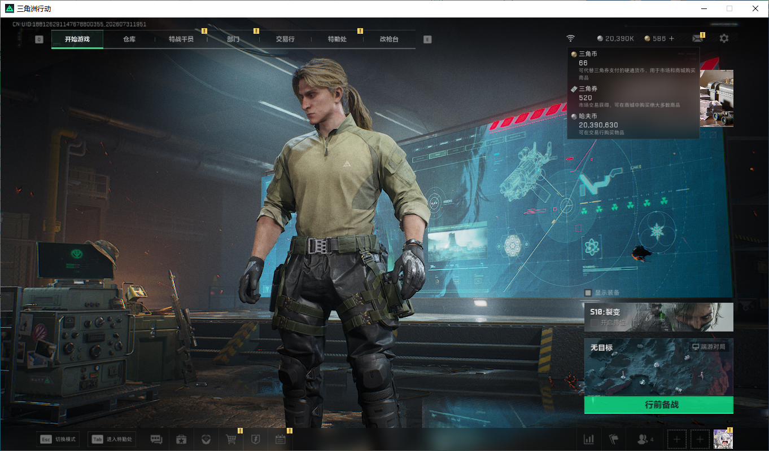Click the E key next tab icon

[427, 39]
